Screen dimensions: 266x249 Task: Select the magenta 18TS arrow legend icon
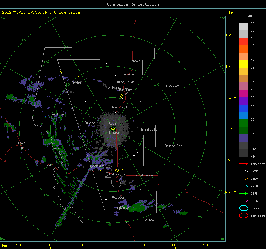coord(244,201)
